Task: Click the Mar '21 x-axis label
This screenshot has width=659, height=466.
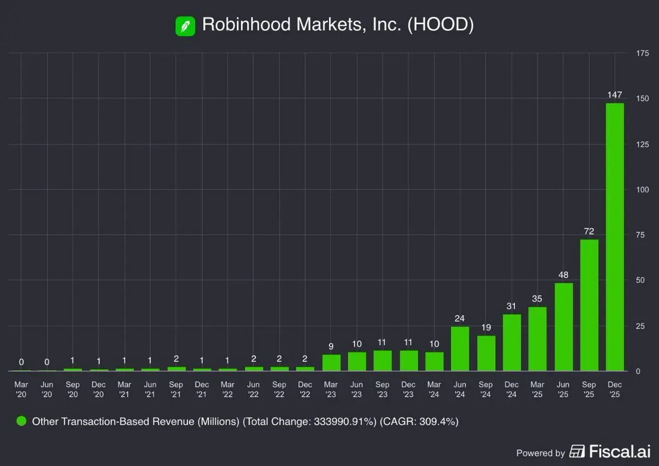Action: click(x=125, y=389)
